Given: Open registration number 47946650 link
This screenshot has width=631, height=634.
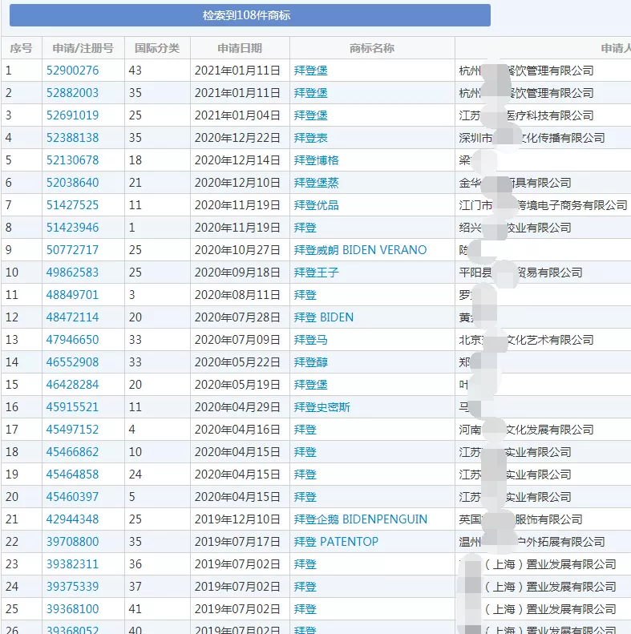Looking at the screenshot, I should 72,340.
